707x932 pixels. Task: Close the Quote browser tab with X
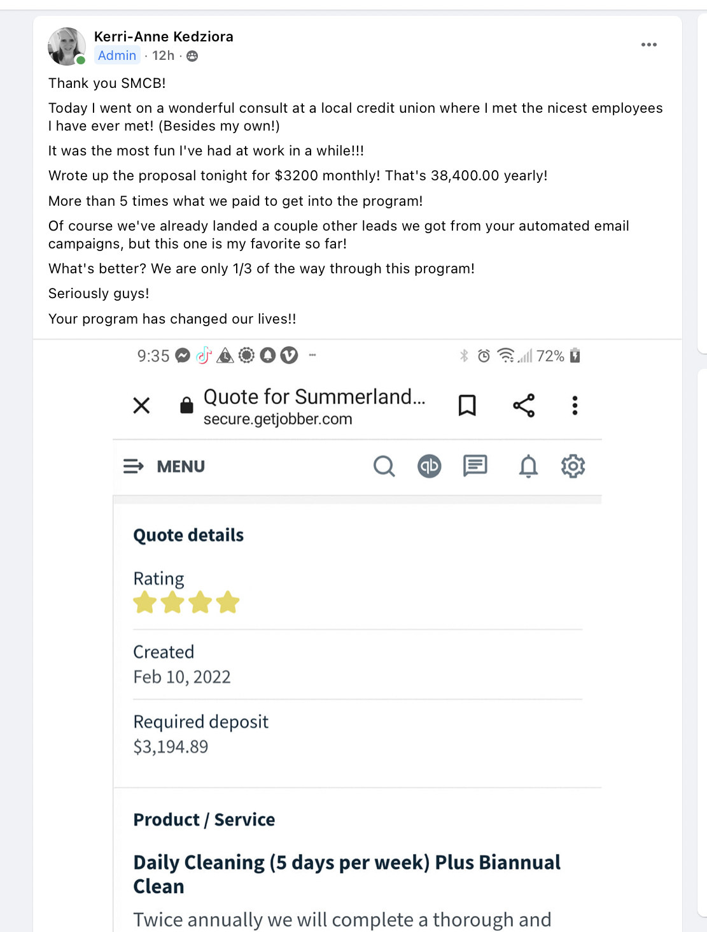(x=141, y=405)
